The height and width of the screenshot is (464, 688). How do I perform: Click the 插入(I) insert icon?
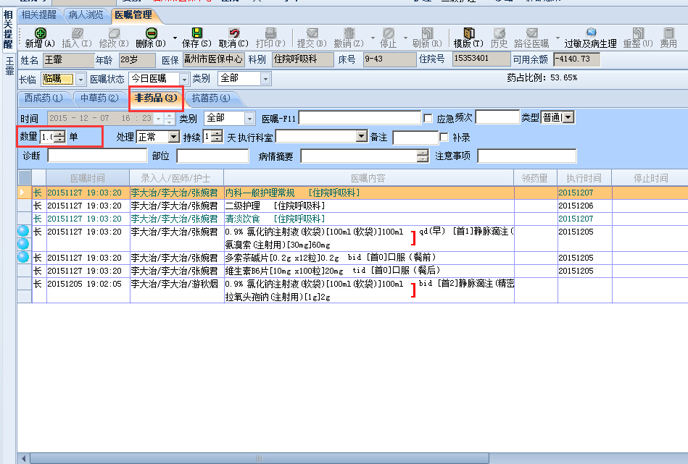(x=78, y=33)
